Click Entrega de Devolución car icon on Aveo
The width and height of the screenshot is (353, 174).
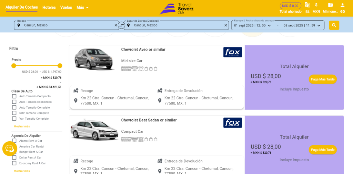pos(160,91)
